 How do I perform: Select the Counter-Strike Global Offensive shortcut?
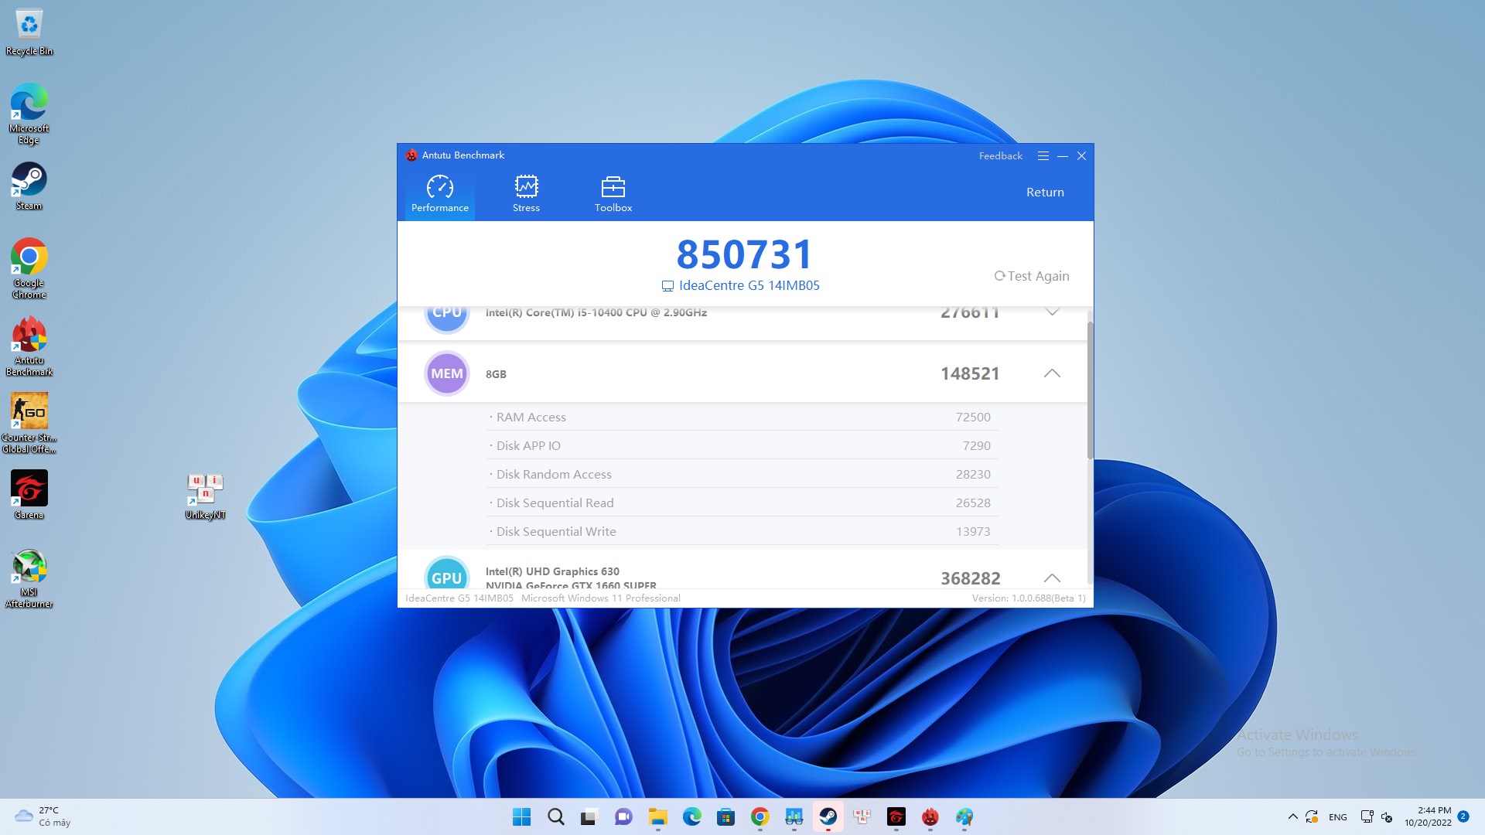coord(29,423)
